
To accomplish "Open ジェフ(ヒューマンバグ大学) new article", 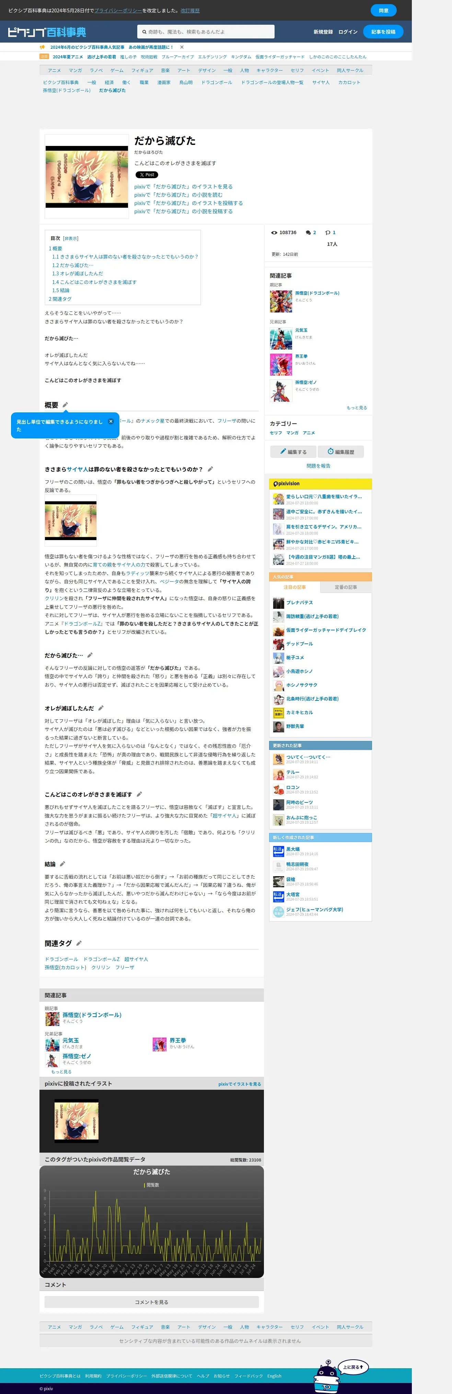I will click(x=314, y=909).
